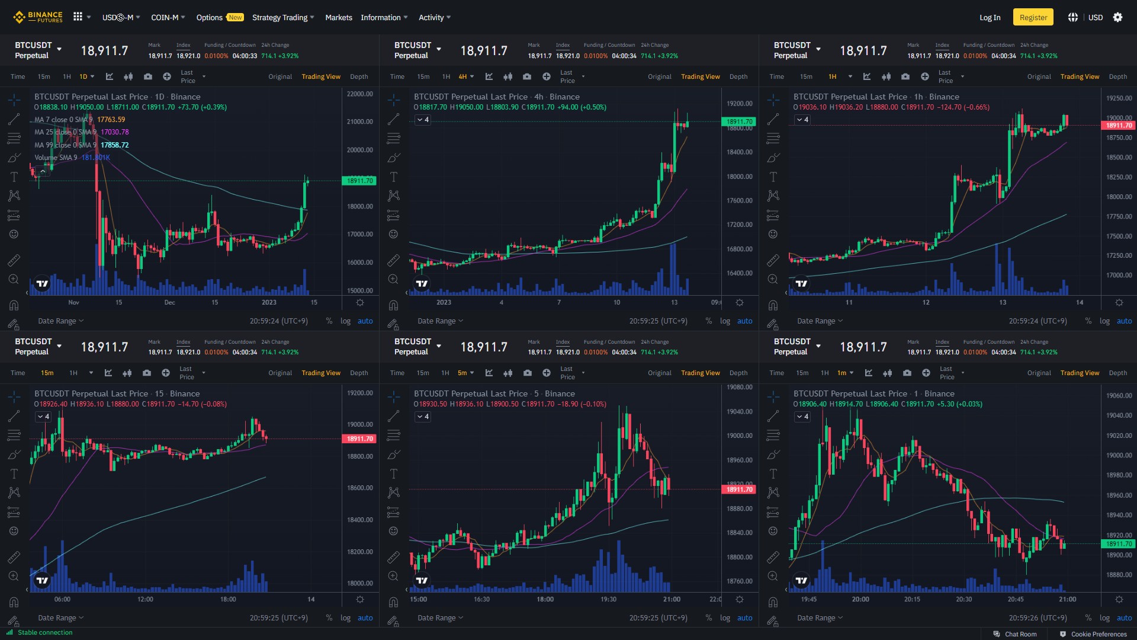Toggle auto scale on the 1 chart
Viewport: 1137px width, 640px height.
(1124, 617)
